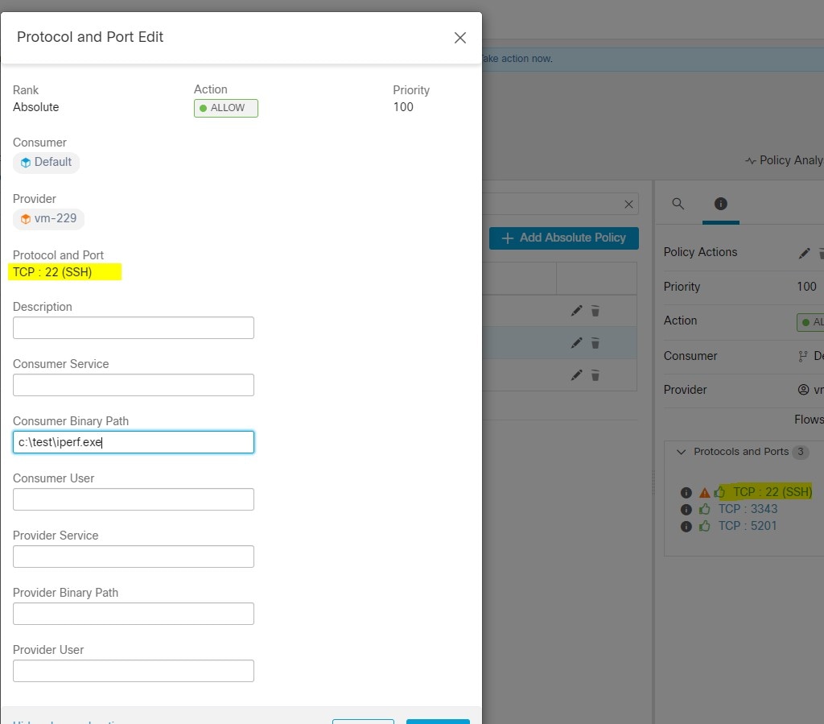Image resolution: width=824 pixels, height=724 pixels.
Task: Click the Add Absolute Policy button
Action: [563, 238]
